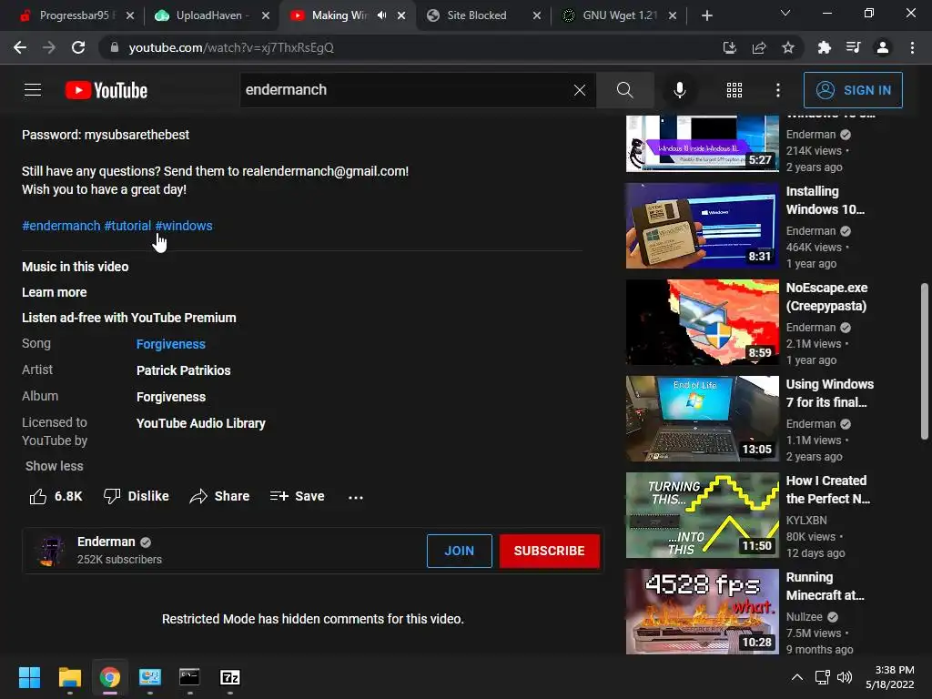Open the #endermanch hashtag link
This screenshot has width=932, height=699.
(61, 226)
